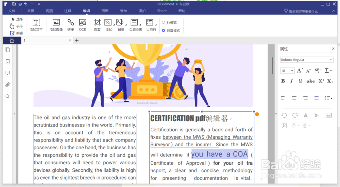340x187 pixels.
Task: Open the 文件 file menu
Action: [x=12, y=11]
